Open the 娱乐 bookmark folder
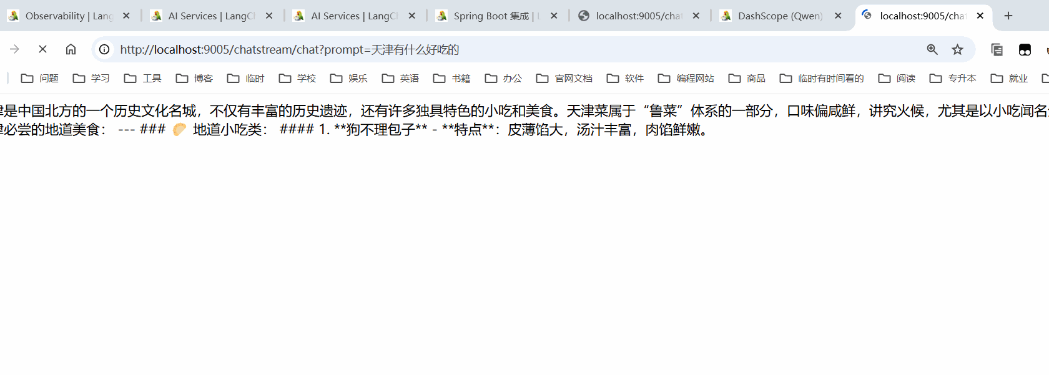 pos(349,78)
